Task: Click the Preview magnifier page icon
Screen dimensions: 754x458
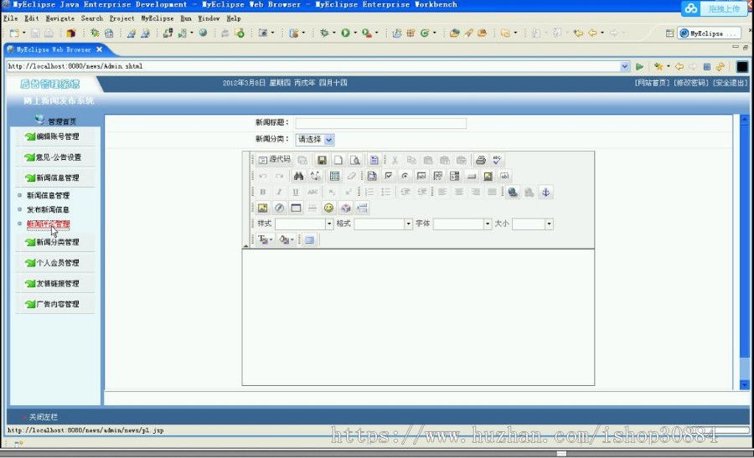Action: [355, 160]
